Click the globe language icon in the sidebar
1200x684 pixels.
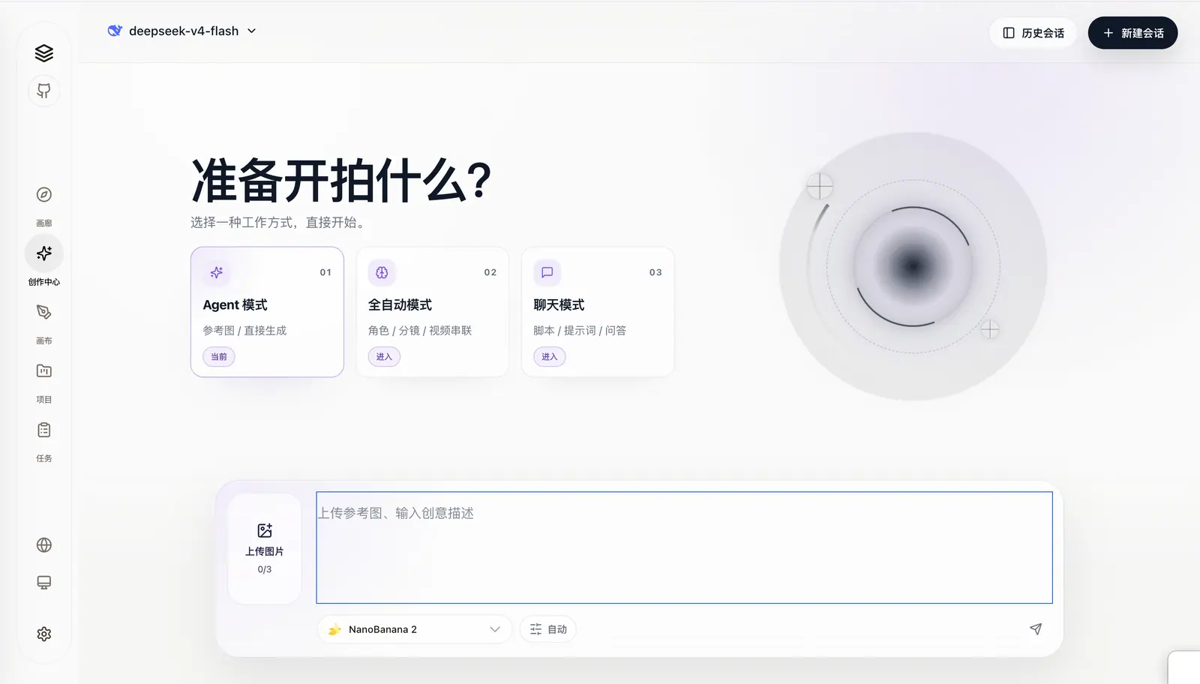click(44, 545)
